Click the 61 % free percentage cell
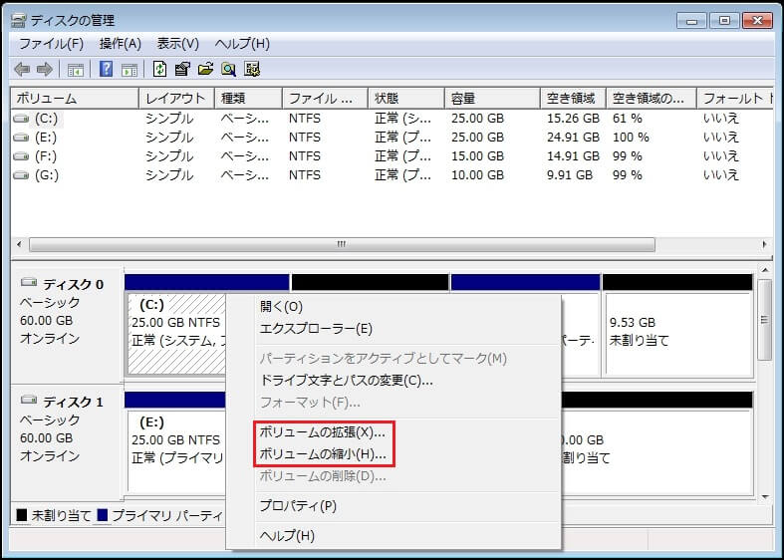 click(628, 119)
